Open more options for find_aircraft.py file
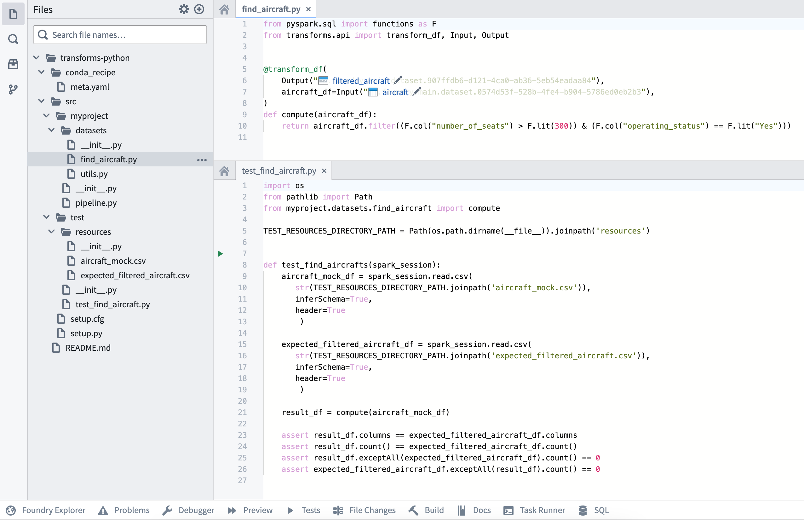804x520 pixels. (x=202, y=160)
